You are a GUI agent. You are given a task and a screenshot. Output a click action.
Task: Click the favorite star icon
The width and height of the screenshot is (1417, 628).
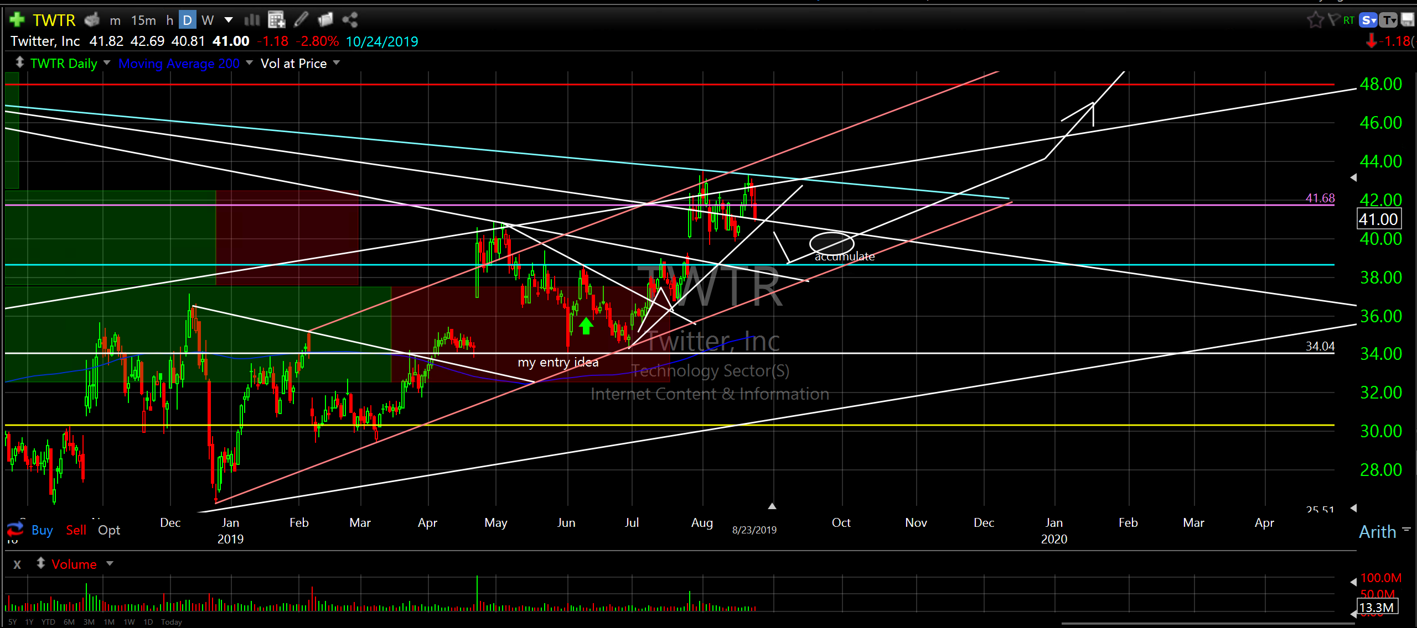coord(1315,20)
